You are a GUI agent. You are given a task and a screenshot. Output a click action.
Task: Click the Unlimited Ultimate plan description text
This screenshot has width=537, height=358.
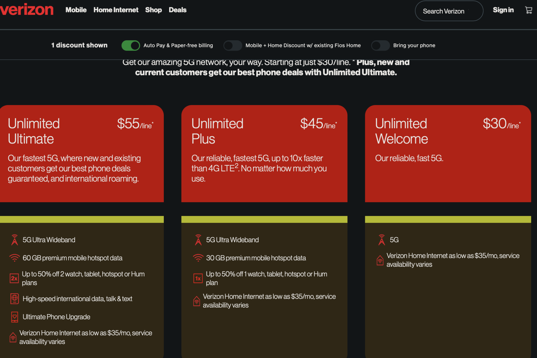click(x=74, y=168)
